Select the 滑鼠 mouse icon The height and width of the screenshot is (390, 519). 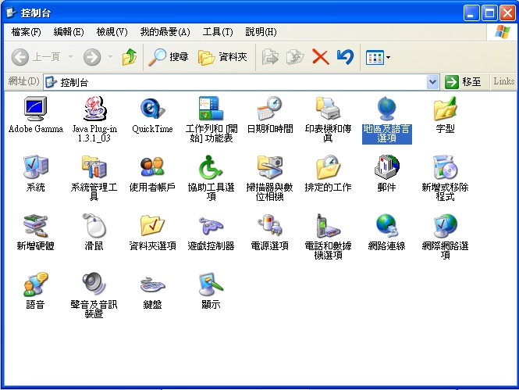94,226
